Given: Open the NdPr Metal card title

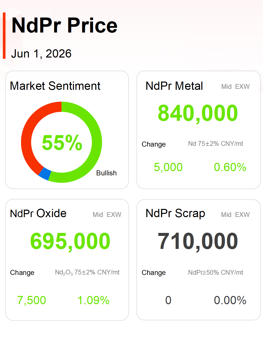Looking at the screenshot, I should point(174,86).
